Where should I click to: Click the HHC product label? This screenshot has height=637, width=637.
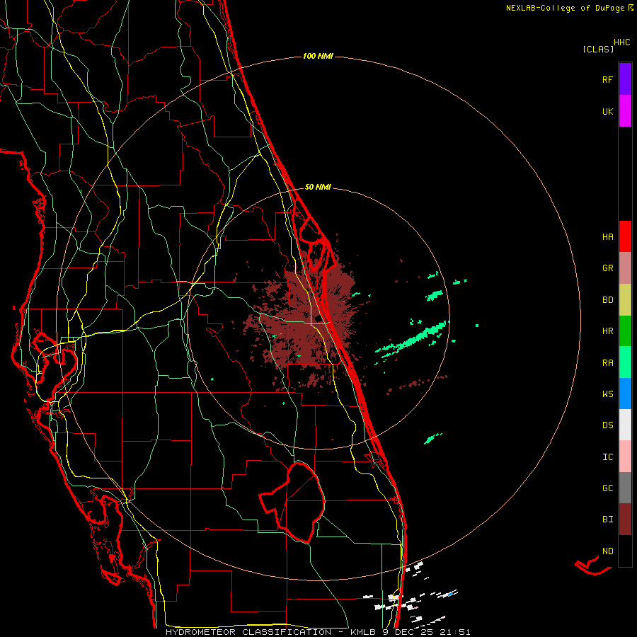pyautogui.click(x=622, y=42)
